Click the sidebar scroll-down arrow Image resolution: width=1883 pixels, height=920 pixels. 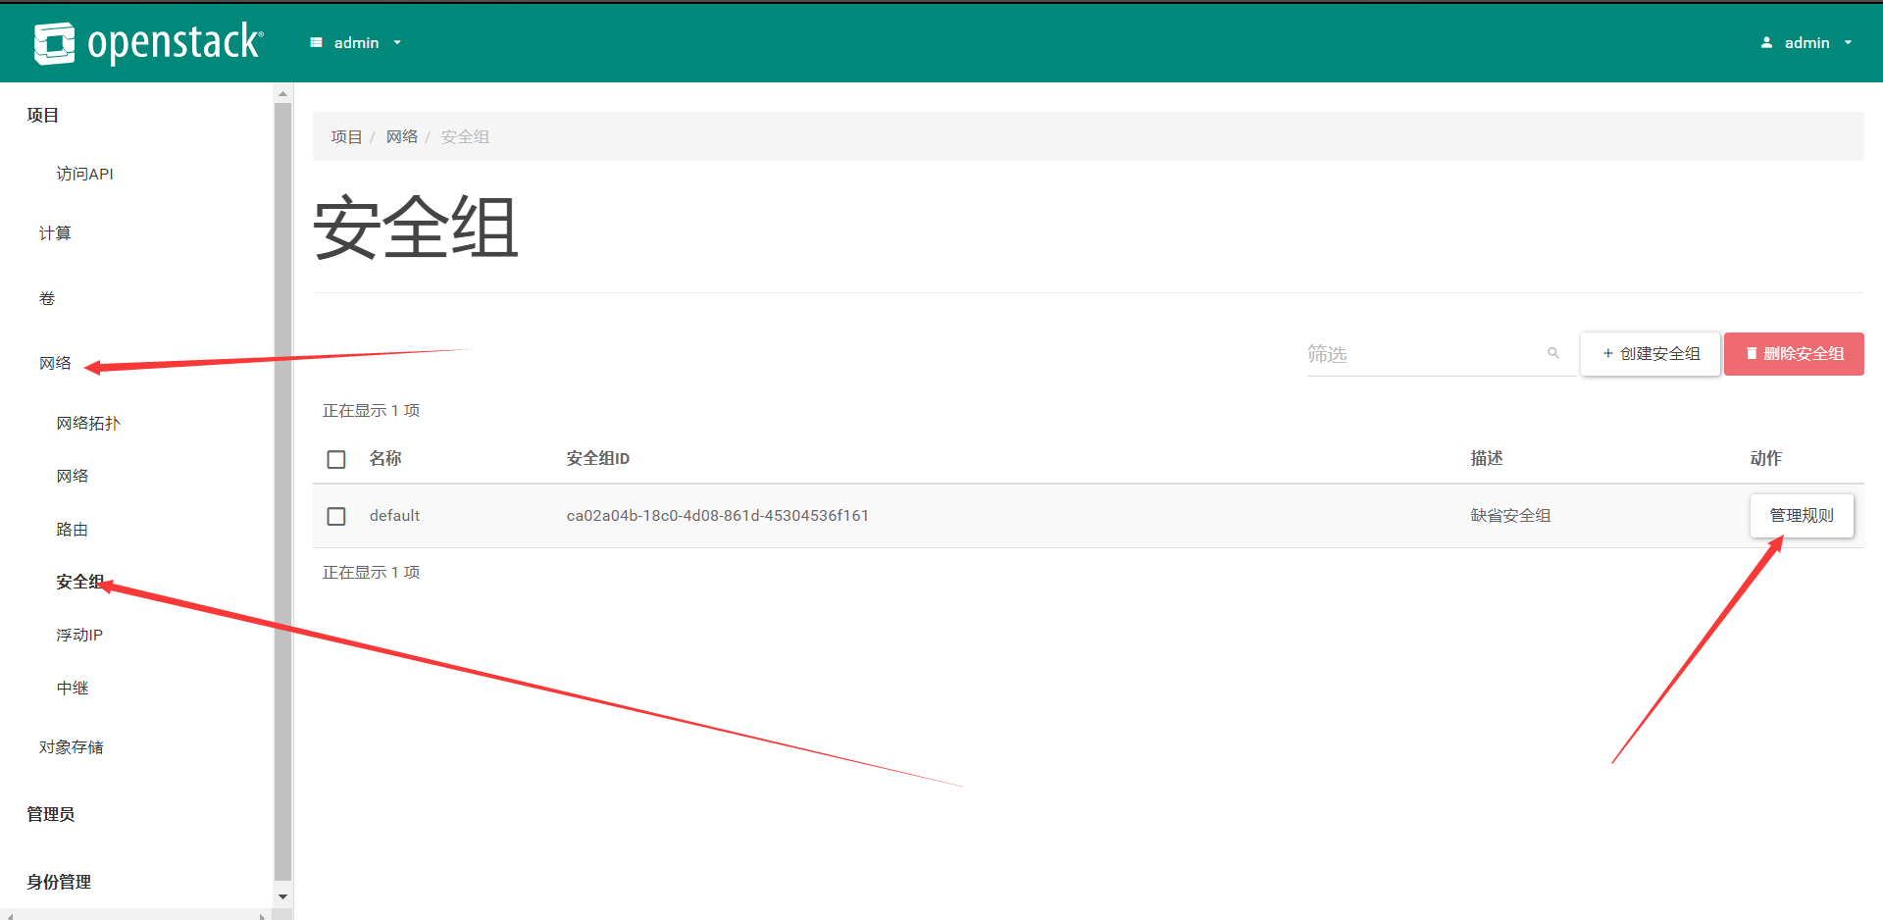[283, 896]
